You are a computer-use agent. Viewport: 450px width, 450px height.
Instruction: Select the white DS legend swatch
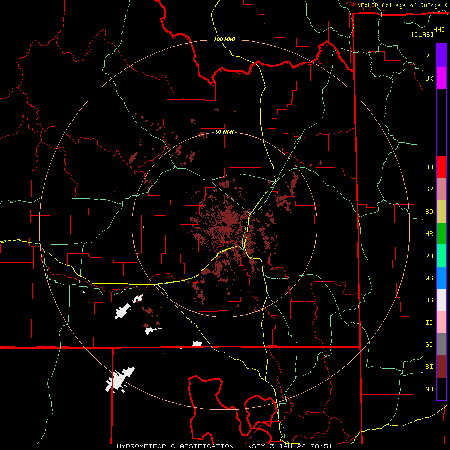441,300
